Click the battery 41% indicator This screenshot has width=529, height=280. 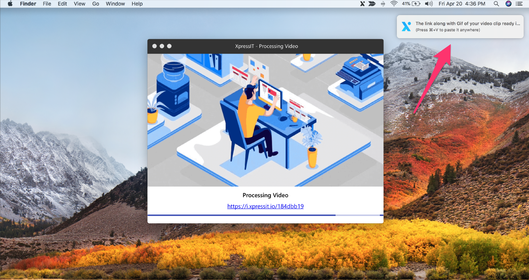[x=411, y=4]
